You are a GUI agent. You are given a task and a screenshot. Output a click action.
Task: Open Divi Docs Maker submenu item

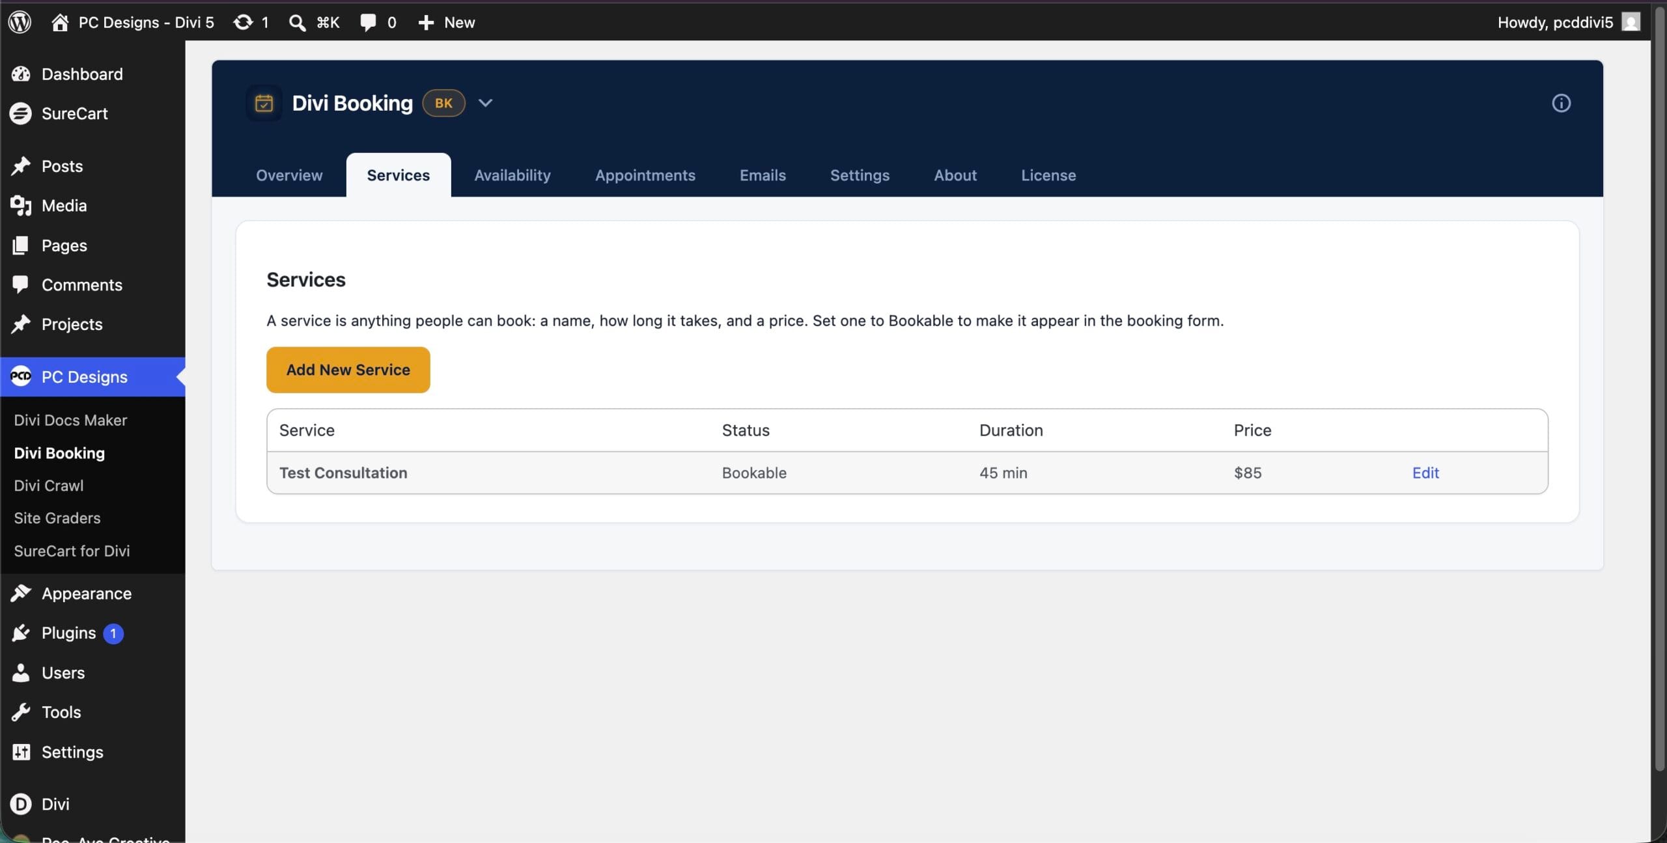point(70,420)
